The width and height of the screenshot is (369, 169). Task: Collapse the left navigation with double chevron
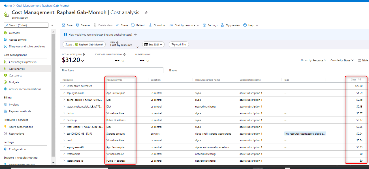(52, 25)
